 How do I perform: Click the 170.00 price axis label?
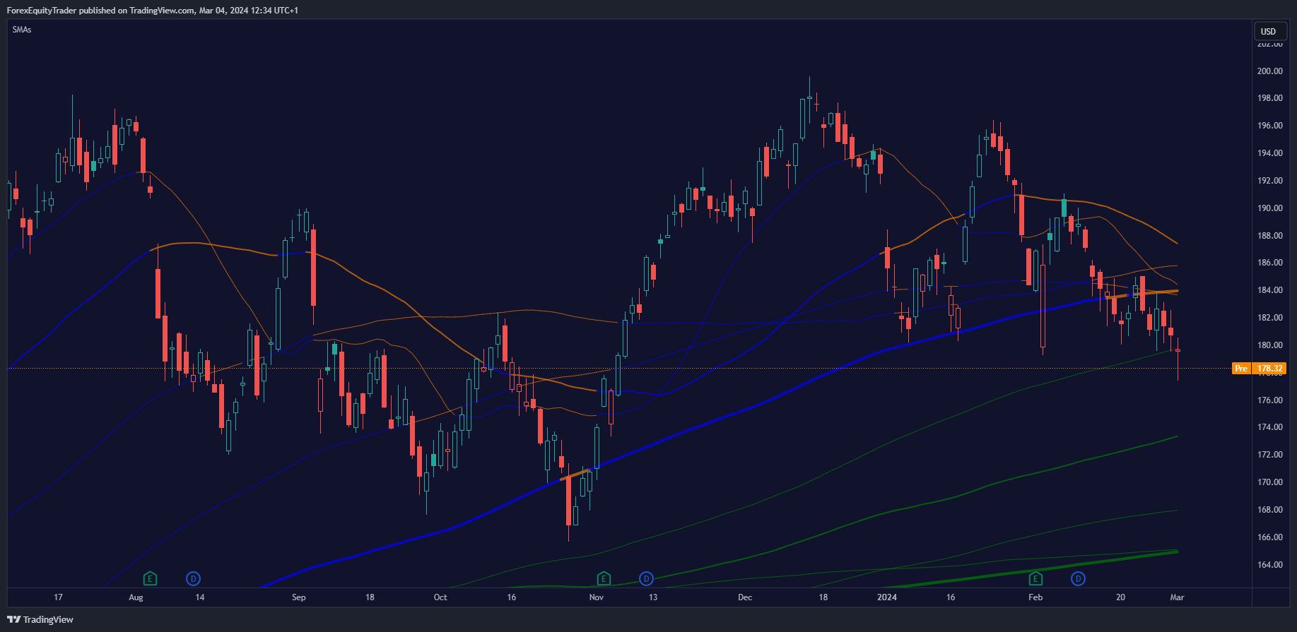(x=1269, y=482)
